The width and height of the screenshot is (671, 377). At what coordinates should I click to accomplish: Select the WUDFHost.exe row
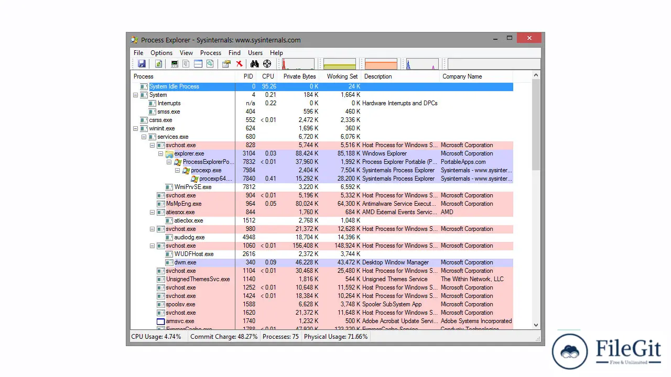322,254
